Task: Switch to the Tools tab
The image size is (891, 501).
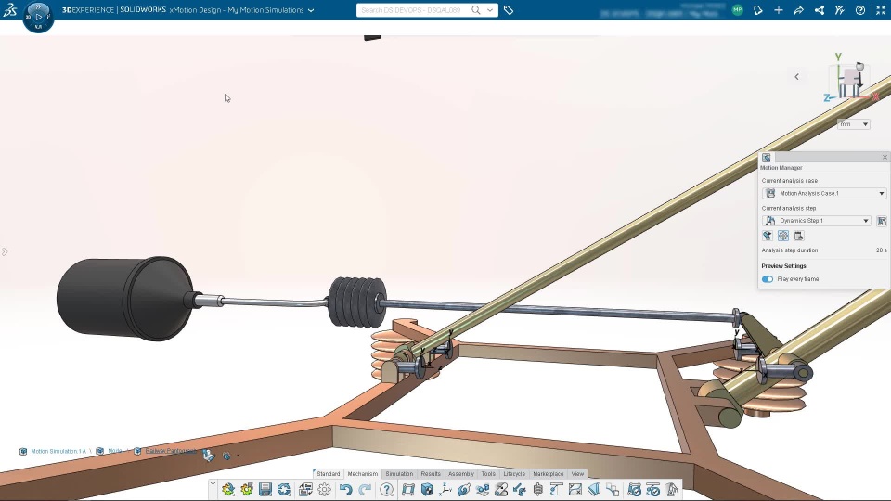Action: tap(489, 474)
